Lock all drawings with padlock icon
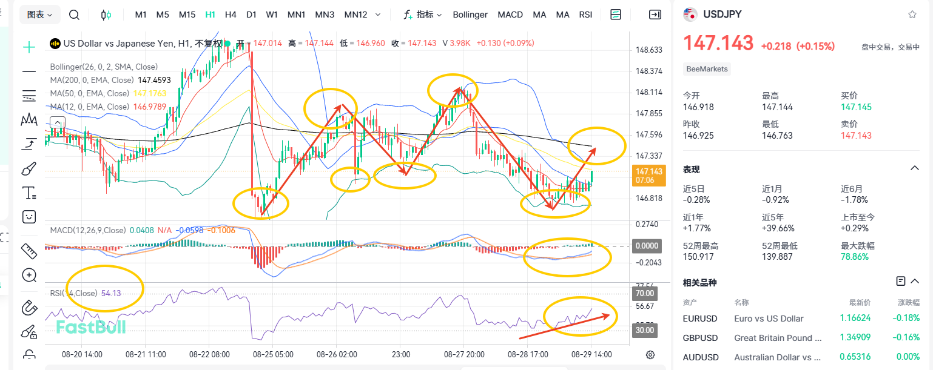 tap(29, 355)
